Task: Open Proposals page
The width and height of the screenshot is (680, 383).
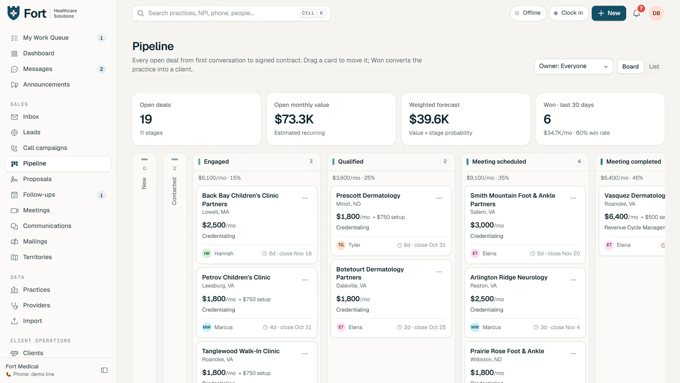Action: pyautogui.click(x=58, y=179)
